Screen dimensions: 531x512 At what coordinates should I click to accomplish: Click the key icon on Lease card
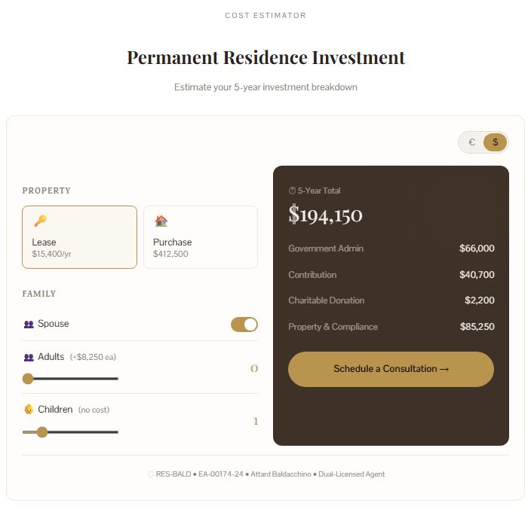click(40, 221)
